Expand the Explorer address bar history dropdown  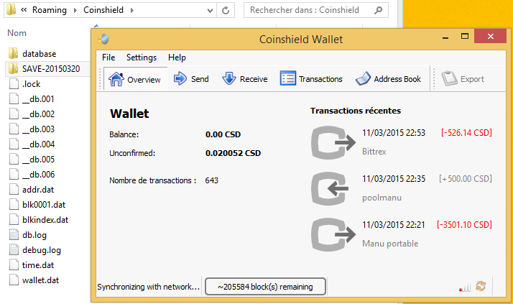[210, 11]
